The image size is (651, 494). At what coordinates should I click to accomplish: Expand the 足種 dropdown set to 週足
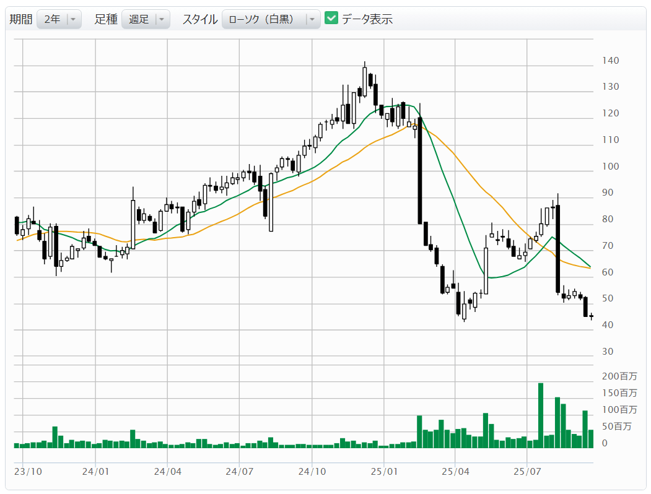pyautogui.click(x=146, y=19)
